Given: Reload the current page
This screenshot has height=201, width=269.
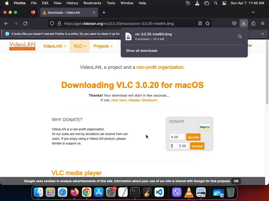Looking at the screenshot, I should click(x=25, y=23).
